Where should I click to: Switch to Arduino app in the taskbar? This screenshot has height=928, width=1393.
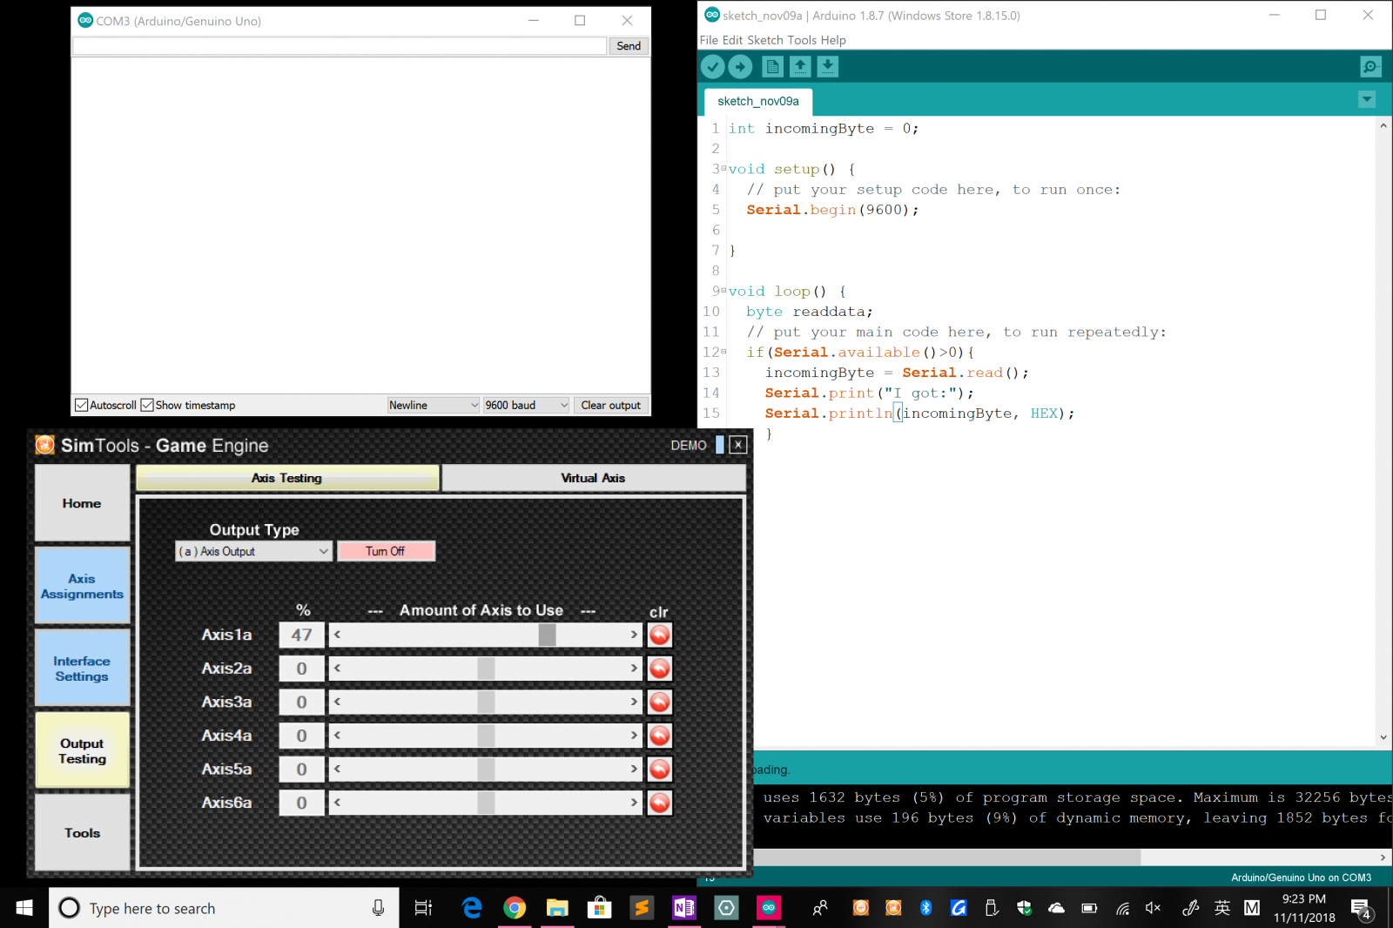point(769,908)
